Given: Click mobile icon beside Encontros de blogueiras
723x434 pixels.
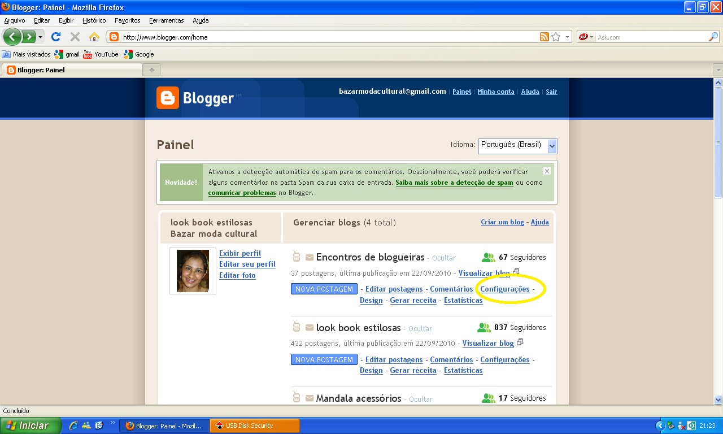Looking at the screenshot, I should (297, 257).
